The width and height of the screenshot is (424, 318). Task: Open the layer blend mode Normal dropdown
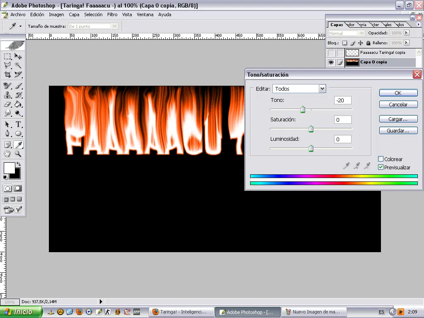tap(362, 33)
